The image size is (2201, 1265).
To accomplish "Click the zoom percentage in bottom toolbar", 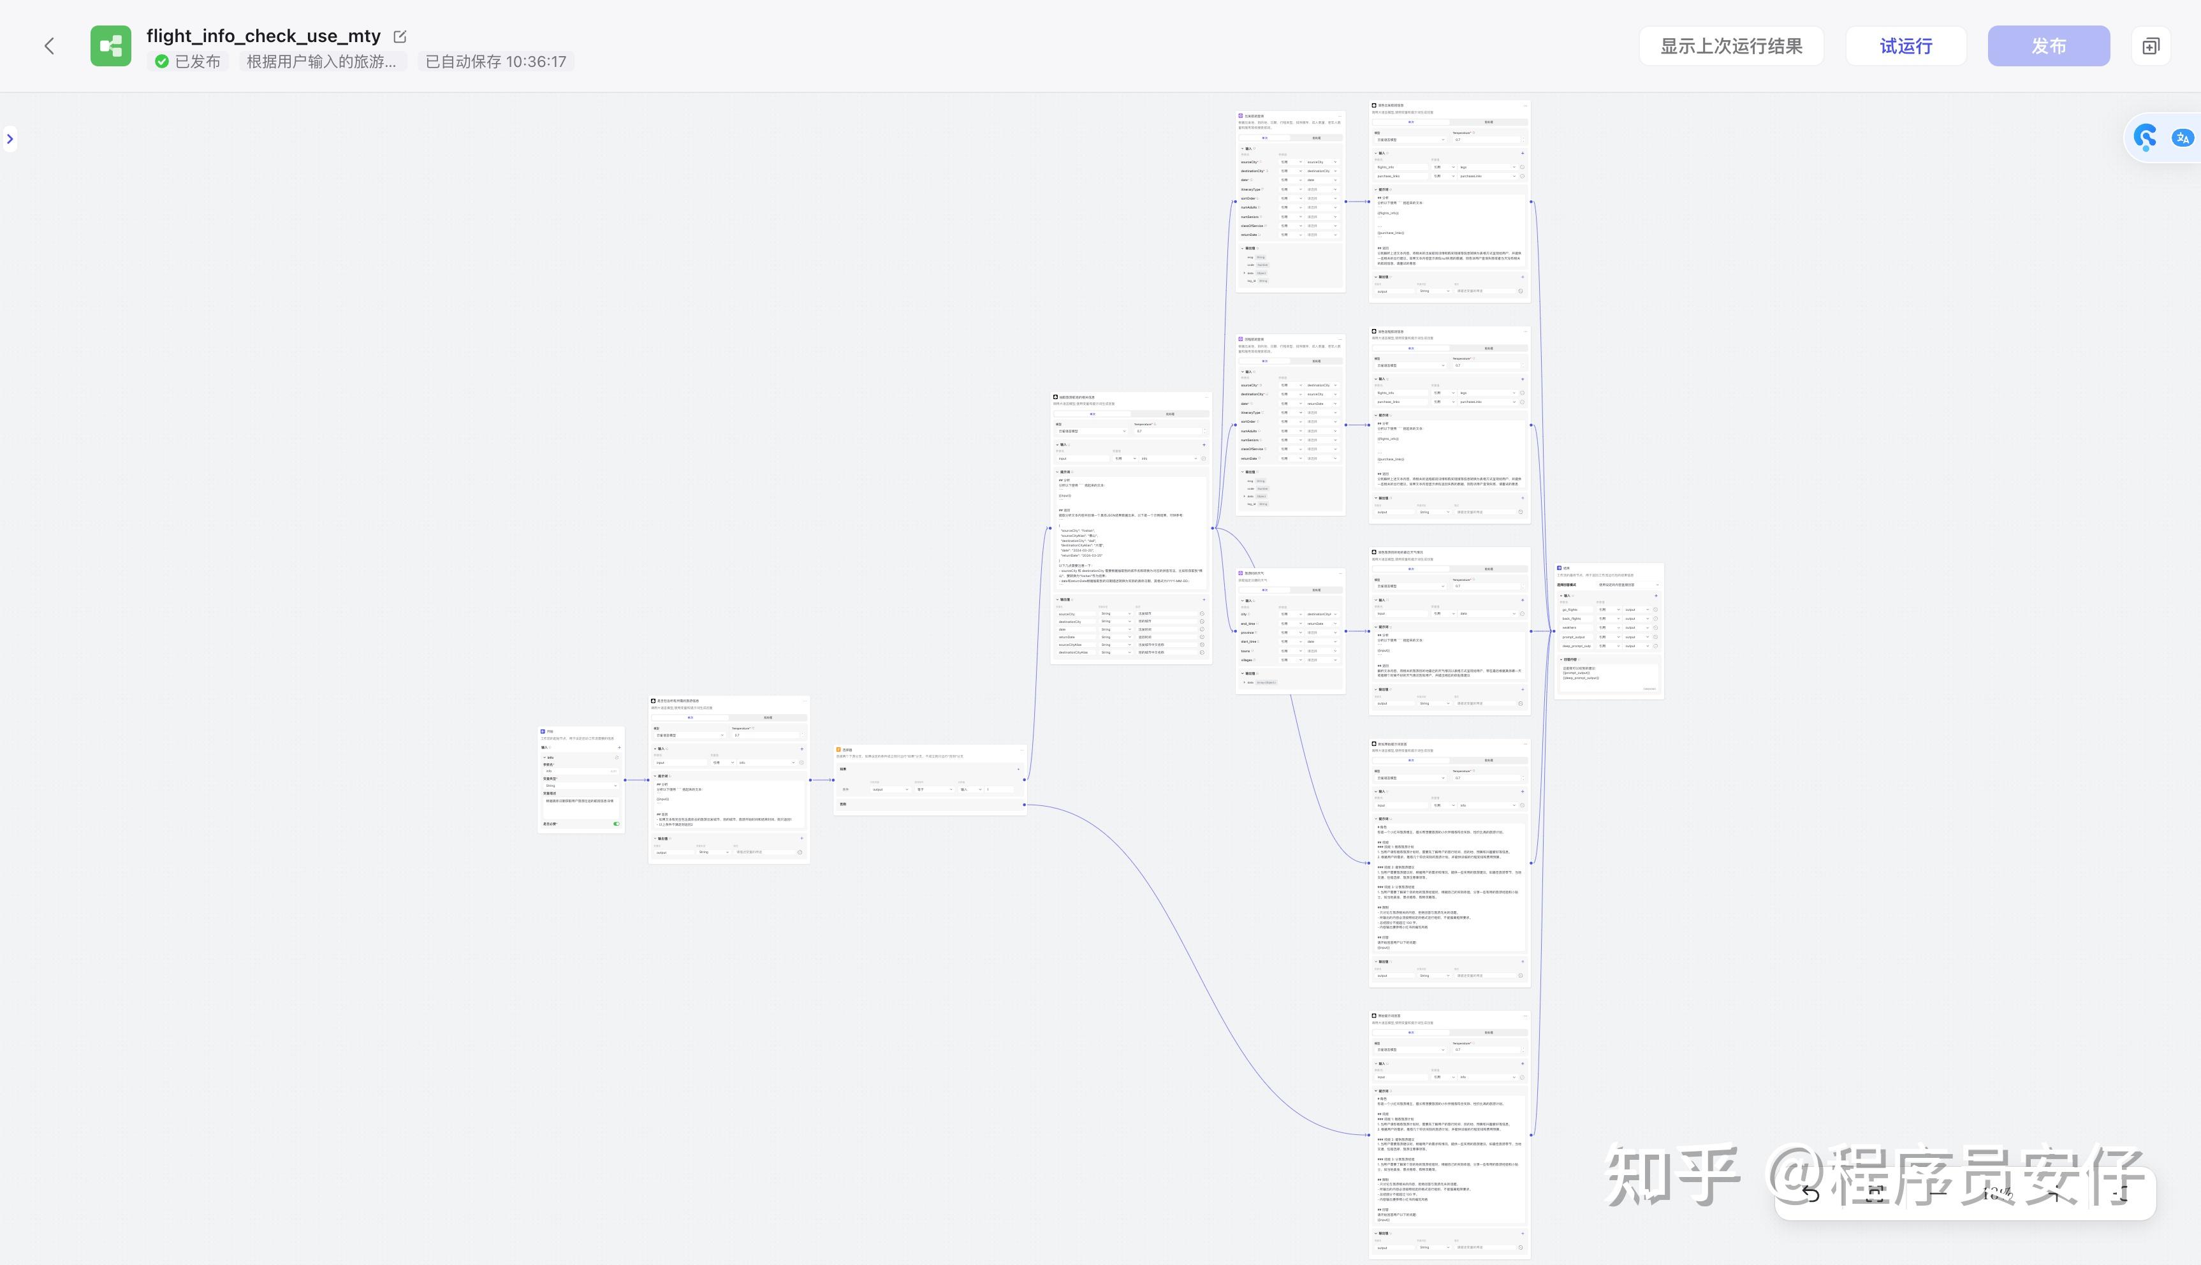I will coord(1998,1194).
